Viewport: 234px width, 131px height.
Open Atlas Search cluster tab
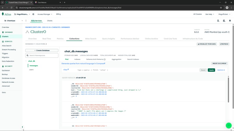[x=91, y=39]
